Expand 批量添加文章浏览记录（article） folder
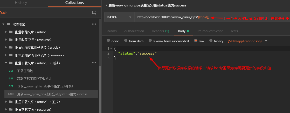Viewport: 290px width, 113px height. tap(6, 47)
